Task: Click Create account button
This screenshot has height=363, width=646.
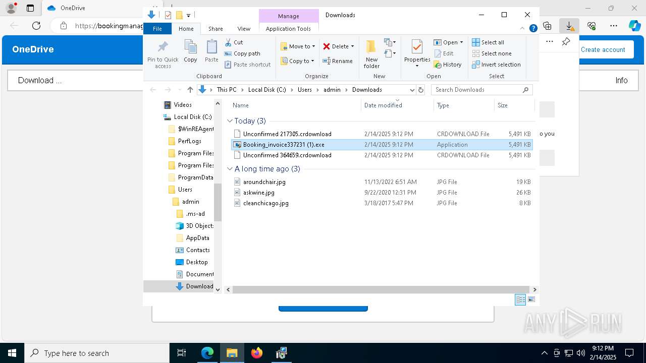Action: click(x=603, y=49)
